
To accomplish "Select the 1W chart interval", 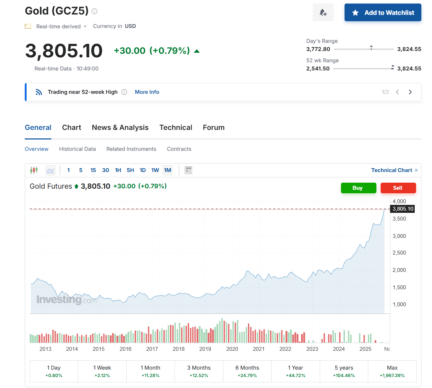I will [155, 170].
